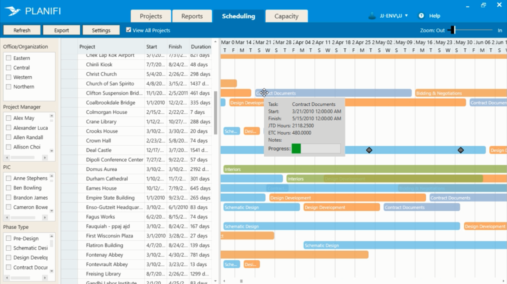Enable the Allen Randall filter checkbox
The height and width of the screenshot is (284, 507).
[8, 137]
